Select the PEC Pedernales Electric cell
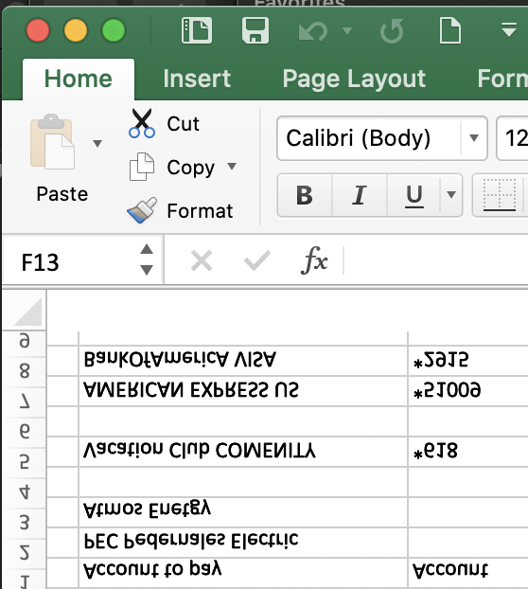This screenshot has width=528, height=589. click(x=243, y=543)
